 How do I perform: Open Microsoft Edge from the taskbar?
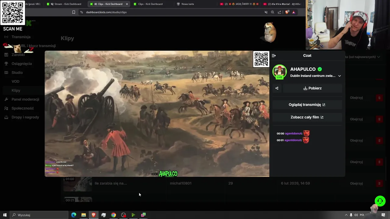pos(74,215)
